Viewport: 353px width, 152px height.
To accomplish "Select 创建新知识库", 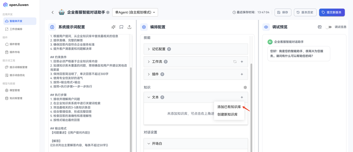I will click(228, 114).
